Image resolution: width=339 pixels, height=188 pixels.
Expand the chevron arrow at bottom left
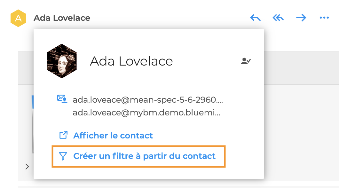click(27, 167)
